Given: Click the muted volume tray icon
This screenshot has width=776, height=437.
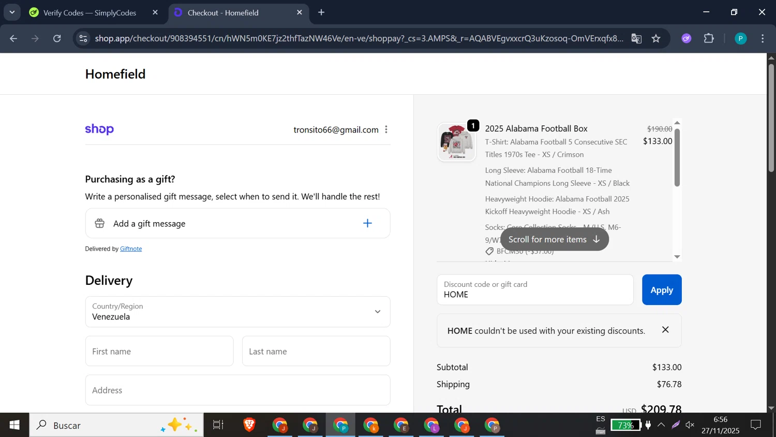Looking at the screenshot, I should coord(690,425).
